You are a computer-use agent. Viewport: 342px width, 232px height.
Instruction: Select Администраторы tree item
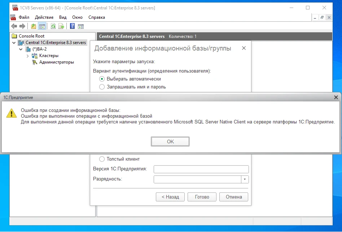click(x=57, y=62)
